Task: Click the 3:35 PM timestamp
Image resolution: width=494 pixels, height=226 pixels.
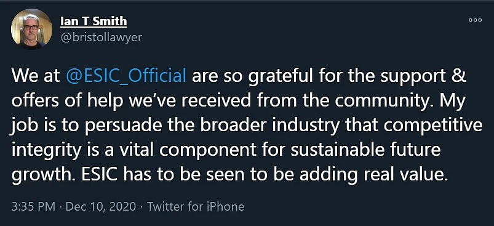Action: point(34,207)
